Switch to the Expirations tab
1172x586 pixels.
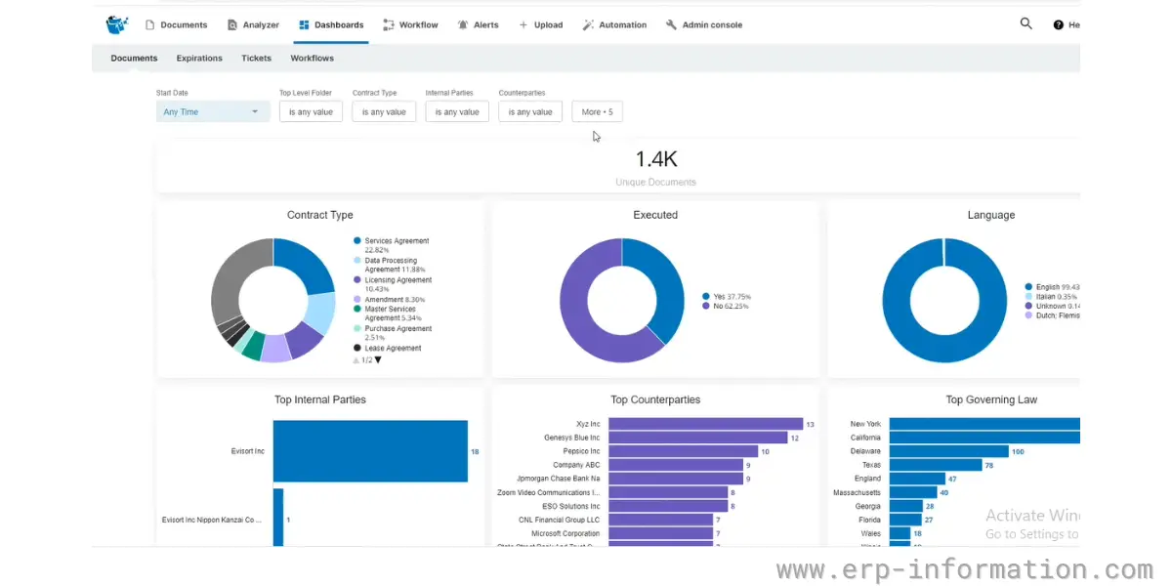point(199,58)
